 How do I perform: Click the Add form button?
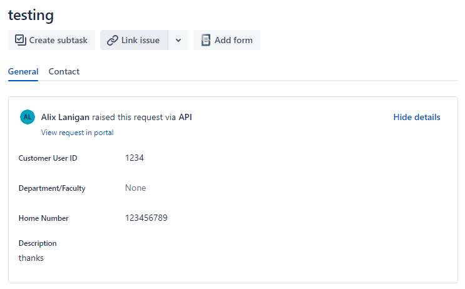227,40
